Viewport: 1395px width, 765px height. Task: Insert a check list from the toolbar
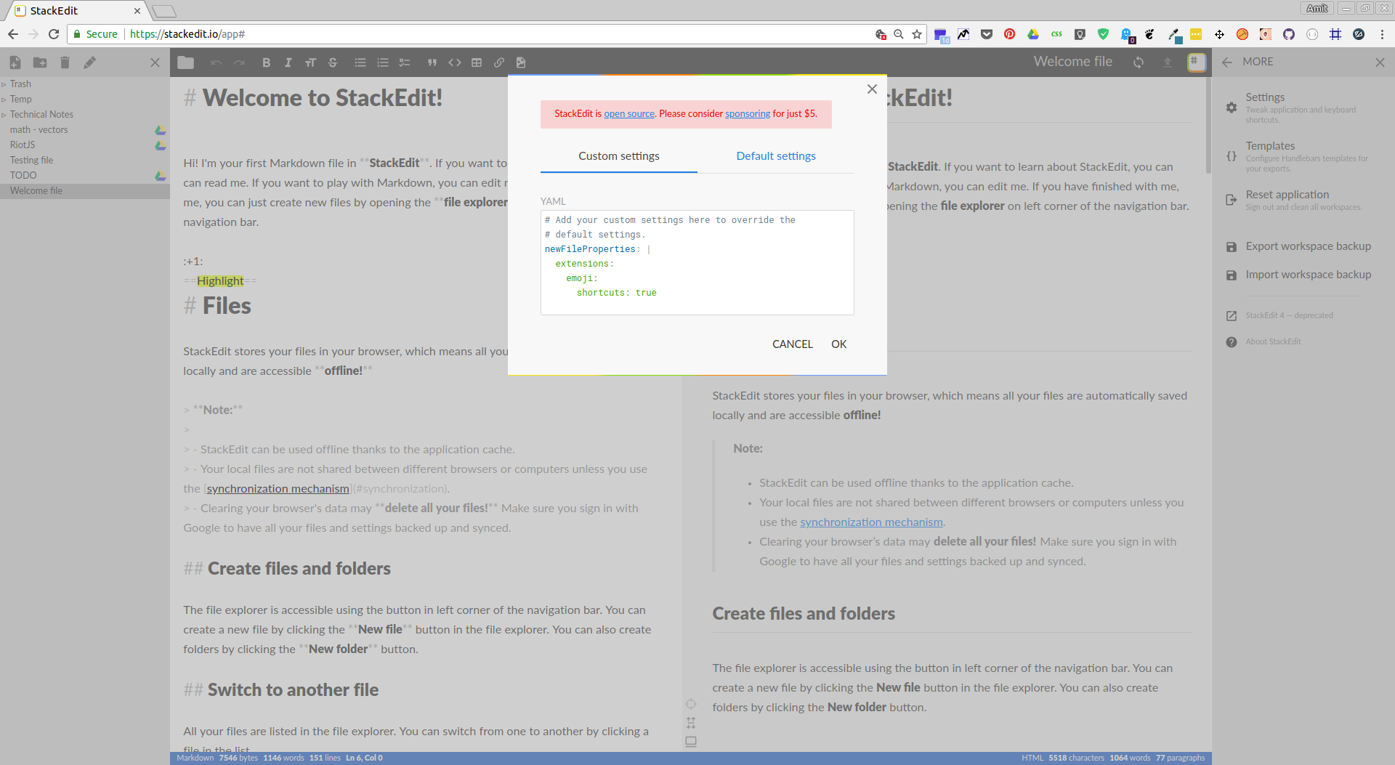(405, 62)
